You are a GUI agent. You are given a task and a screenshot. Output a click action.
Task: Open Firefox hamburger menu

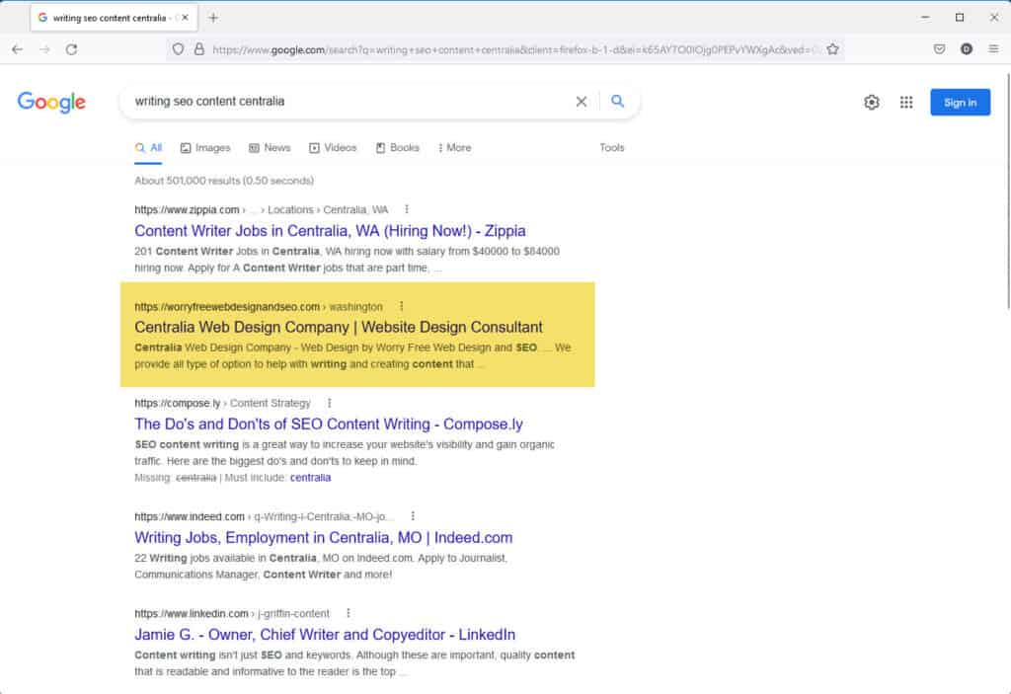click(993, 49)
